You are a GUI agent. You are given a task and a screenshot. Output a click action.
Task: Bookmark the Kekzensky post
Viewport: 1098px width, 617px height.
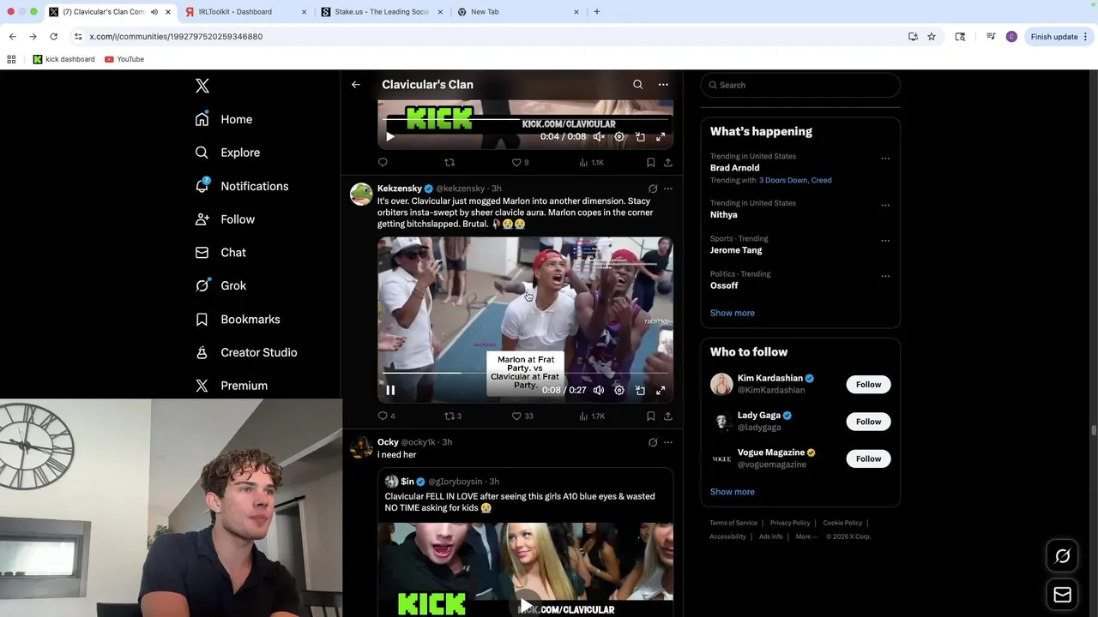tap(650, 416)
